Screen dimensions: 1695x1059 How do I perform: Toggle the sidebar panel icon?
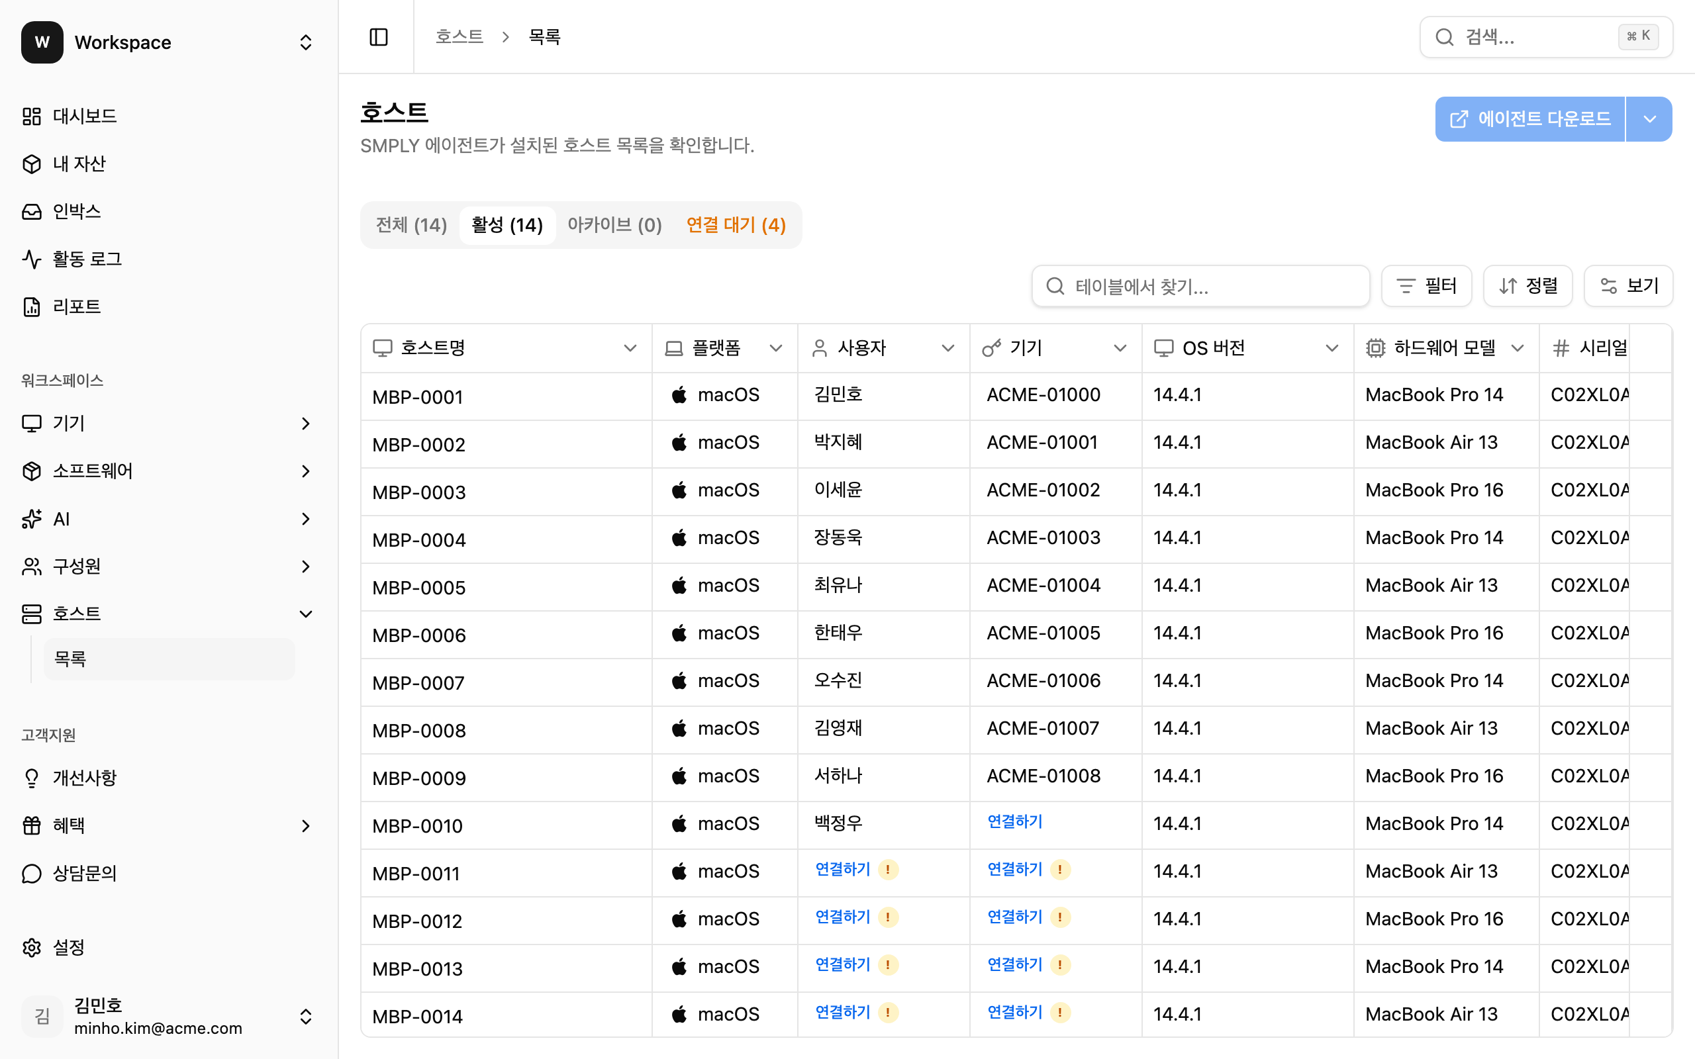coord(378,36)
